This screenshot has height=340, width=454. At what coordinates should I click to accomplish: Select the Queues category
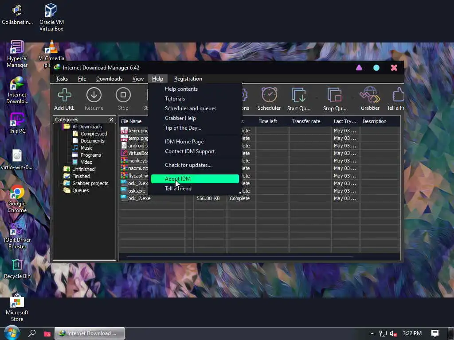(x=76, y=190)
